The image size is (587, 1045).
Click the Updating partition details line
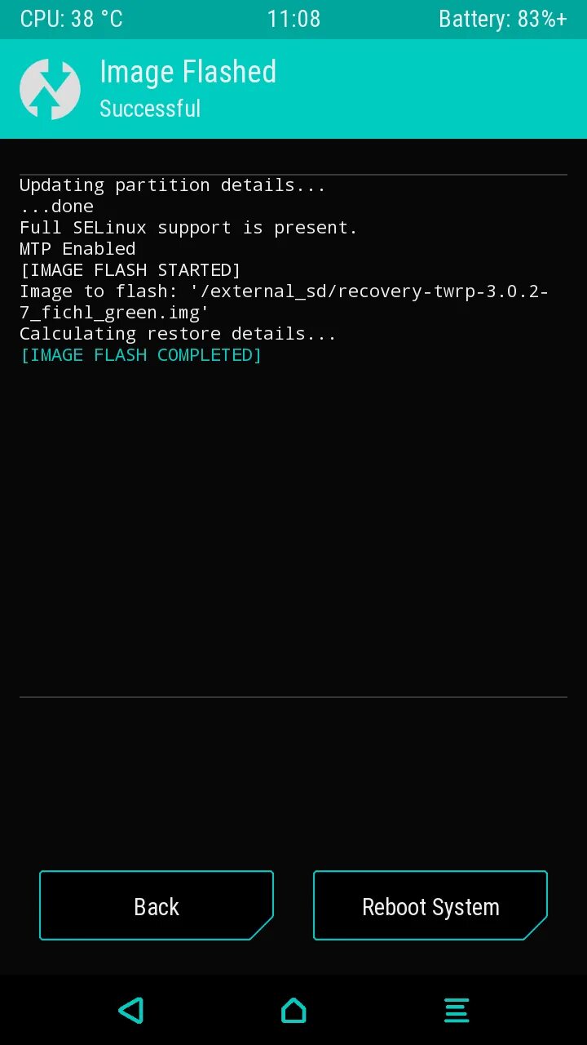172,185
